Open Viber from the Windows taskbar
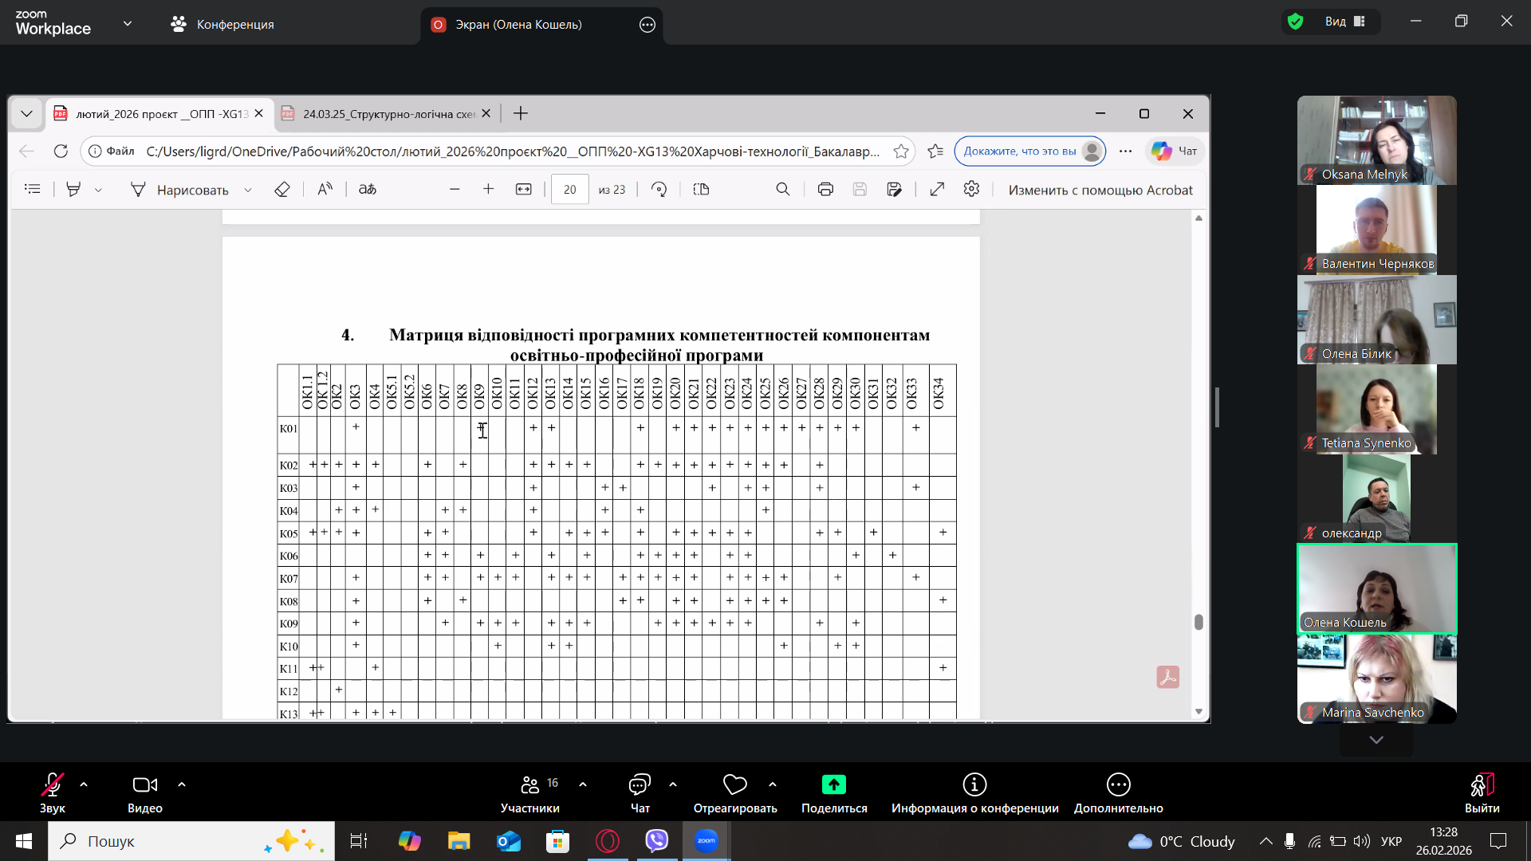The image size is (1531, 861). [x=656, y=840]
